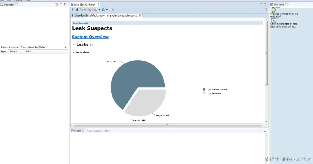Click the '(a) 10.7 MB' pie label
The width and height of the screenshot is (313, 164).
112,61
